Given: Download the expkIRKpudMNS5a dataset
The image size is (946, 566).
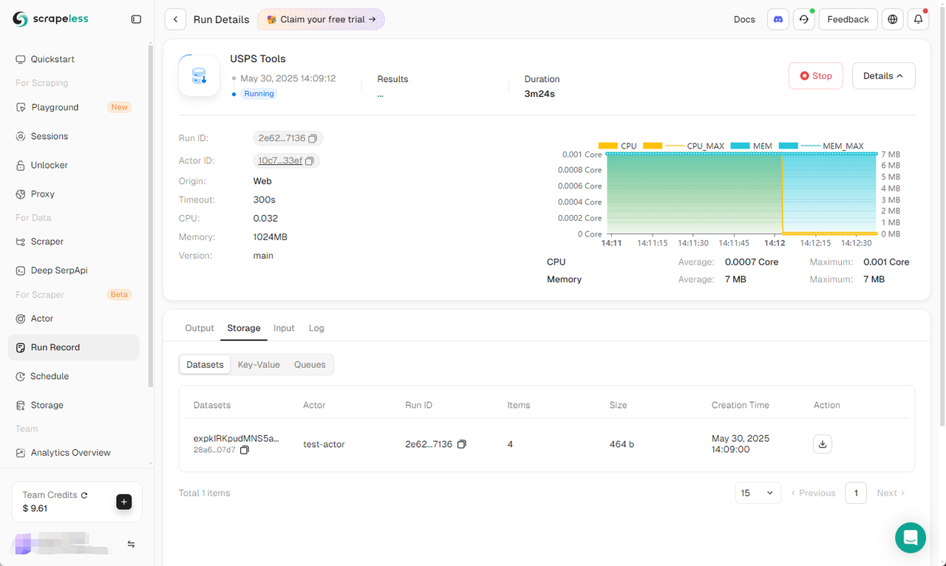Looking at the screenshot, I should click(x=823, y=444).
